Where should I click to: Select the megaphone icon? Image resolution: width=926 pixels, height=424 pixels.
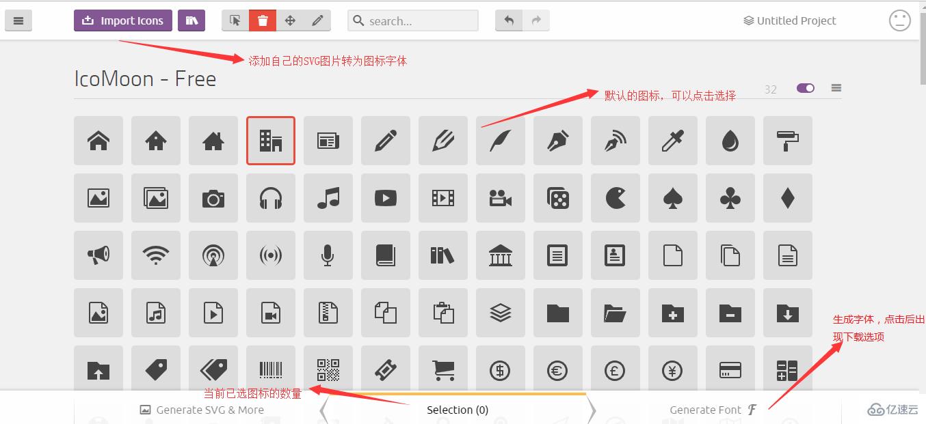click(98, 255)
